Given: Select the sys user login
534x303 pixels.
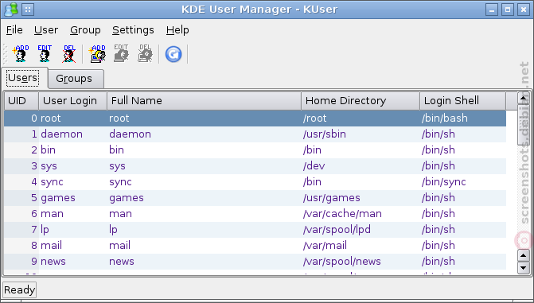Looking at the screenshot, I should coord(49,166).
